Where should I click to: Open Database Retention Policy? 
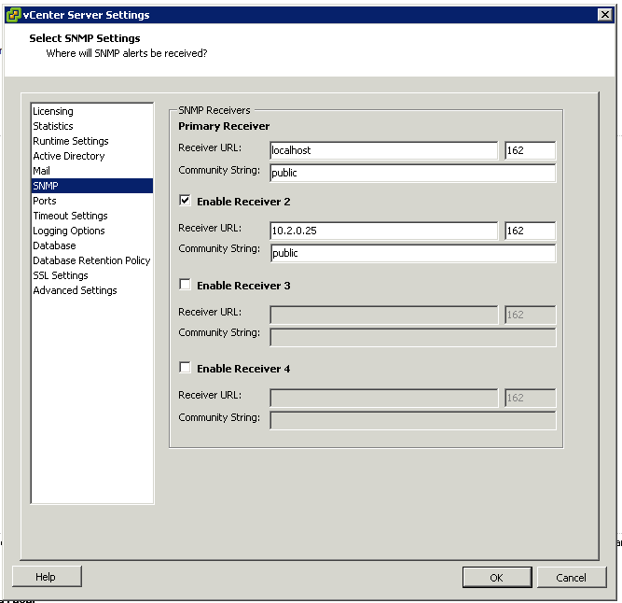point(91,260)
